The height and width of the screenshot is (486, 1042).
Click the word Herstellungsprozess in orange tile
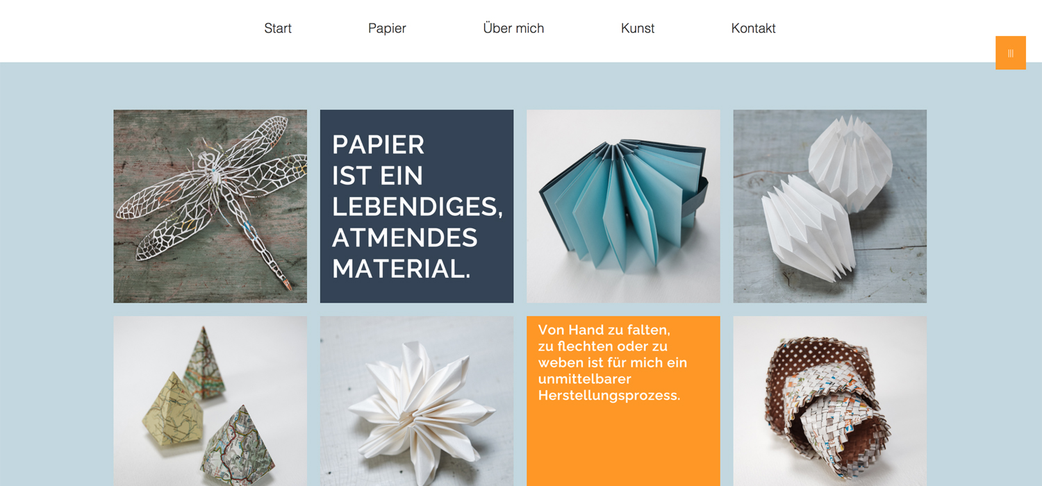pyautogui.click(x=609, y=396)
